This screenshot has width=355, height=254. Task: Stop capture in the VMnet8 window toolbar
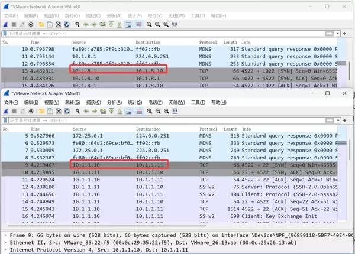point(14,25)
